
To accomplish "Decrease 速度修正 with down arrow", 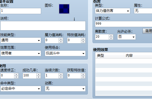I will [16, 77].
